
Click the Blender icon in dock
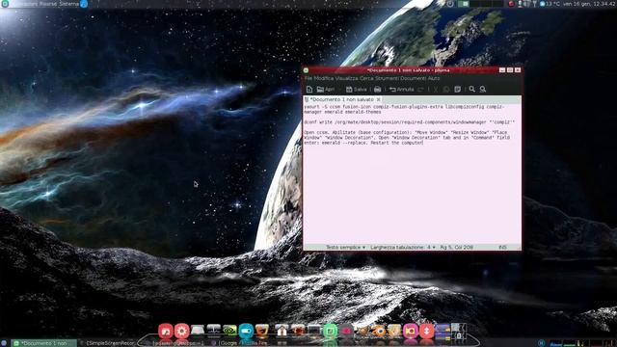pyautogui.click(x=379, y=331)
